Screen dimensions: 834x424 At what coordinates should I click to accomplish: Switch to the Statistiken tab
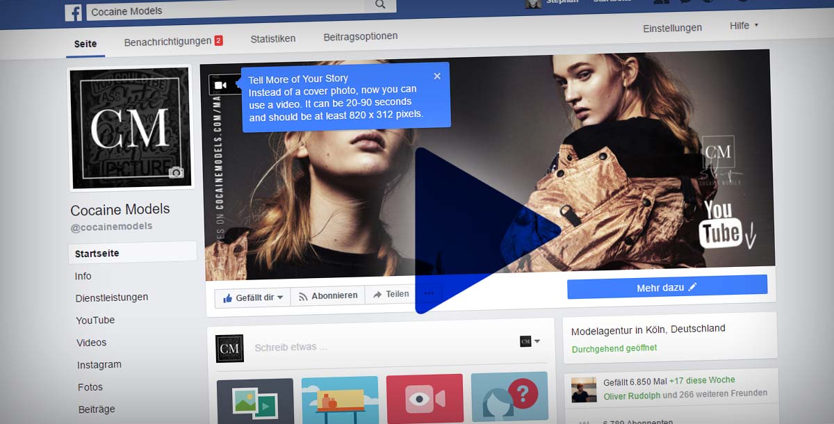tap(273, 39)
